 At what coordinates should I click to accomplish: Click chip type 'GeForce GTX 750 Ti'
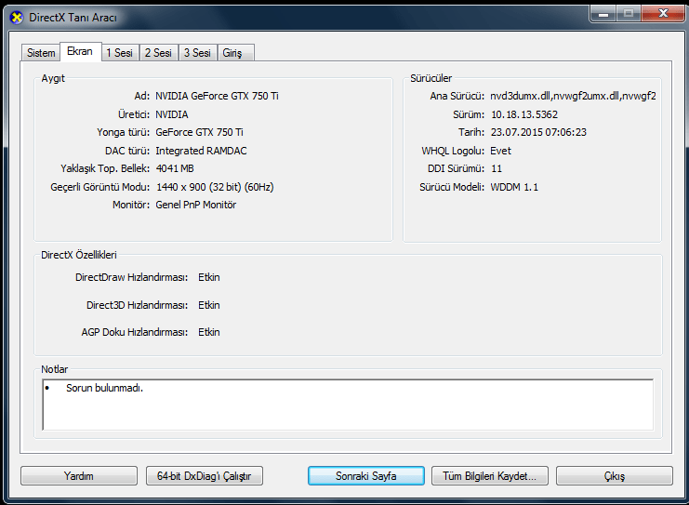[200, 132]
